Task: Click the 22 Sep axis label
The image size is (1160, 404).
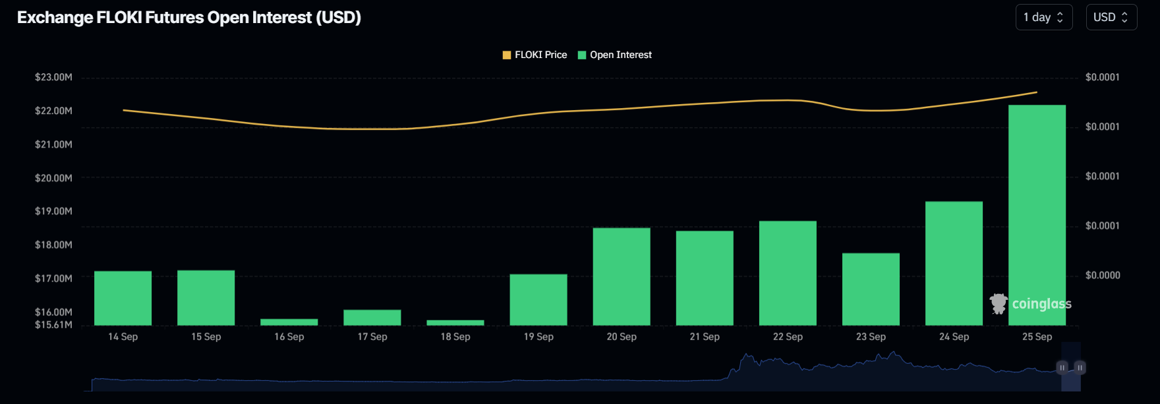Action: [x=787, y=337]
